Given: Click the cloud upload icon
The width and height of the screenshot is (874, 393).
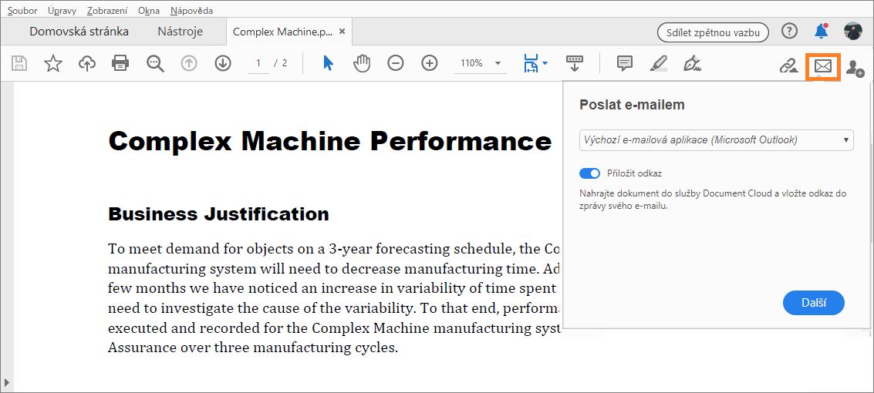Looking at the screenshot, I should tap(87, 63).
